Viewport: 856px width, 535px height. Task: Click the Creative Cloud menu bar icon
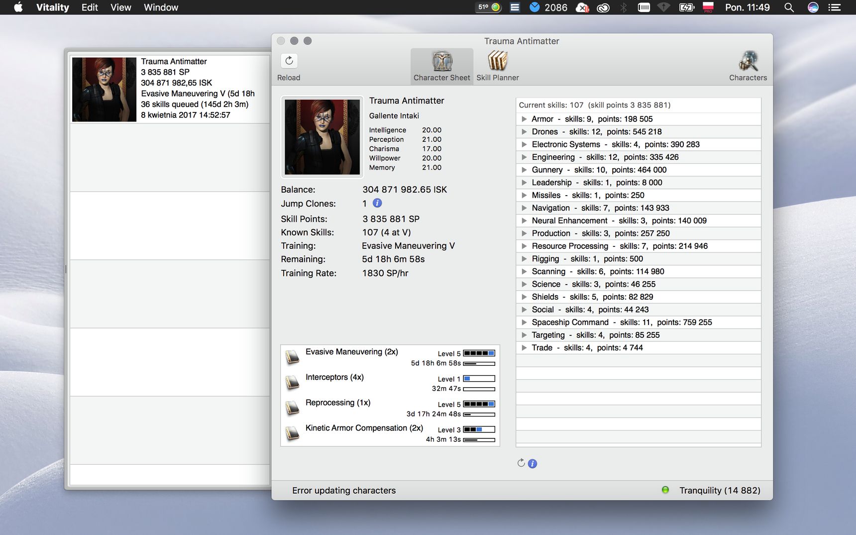click(603, 7)
